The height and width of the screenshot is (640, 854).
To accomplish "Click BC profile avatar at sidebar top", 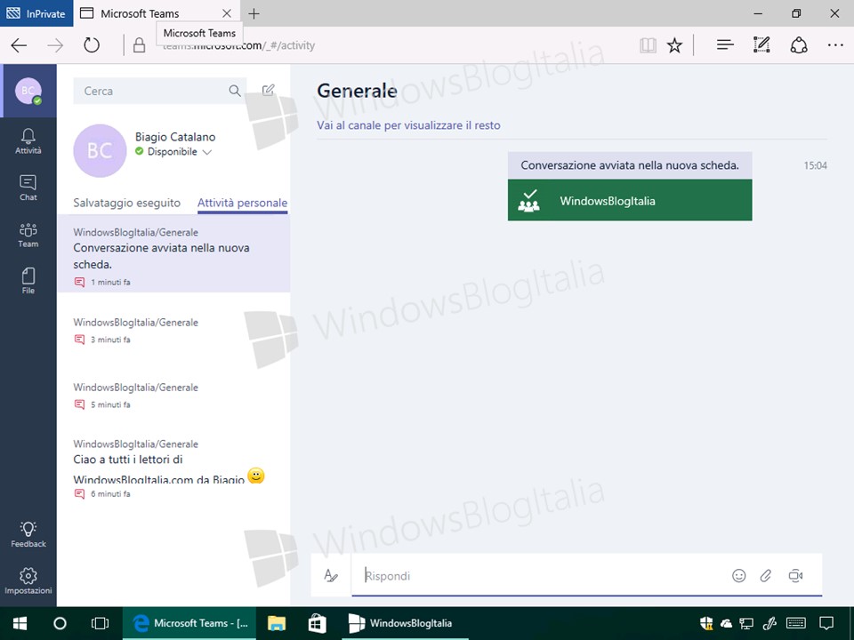I will [x=28, y=91].
